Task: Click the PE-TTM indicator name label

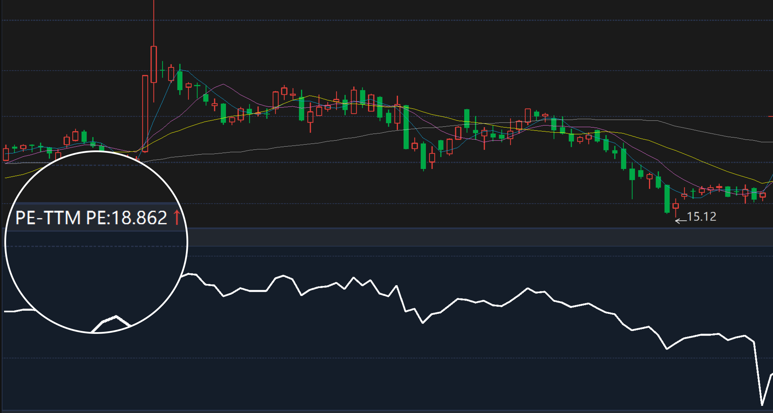Action: pos(48,218)
